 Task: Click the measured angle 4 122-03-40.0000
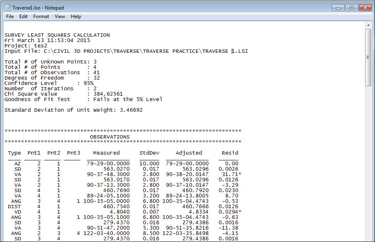(x=103, y=233)
